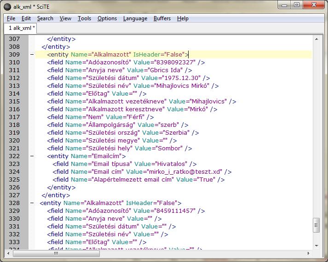Click "Anyja neve" on line 330
This screenshot has height=262, width=328.
coord(105,218)
